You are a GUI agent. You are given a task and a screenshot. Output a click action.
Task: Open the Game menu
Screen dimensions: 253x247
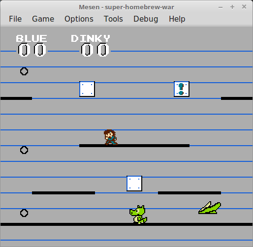pos(43,19)
